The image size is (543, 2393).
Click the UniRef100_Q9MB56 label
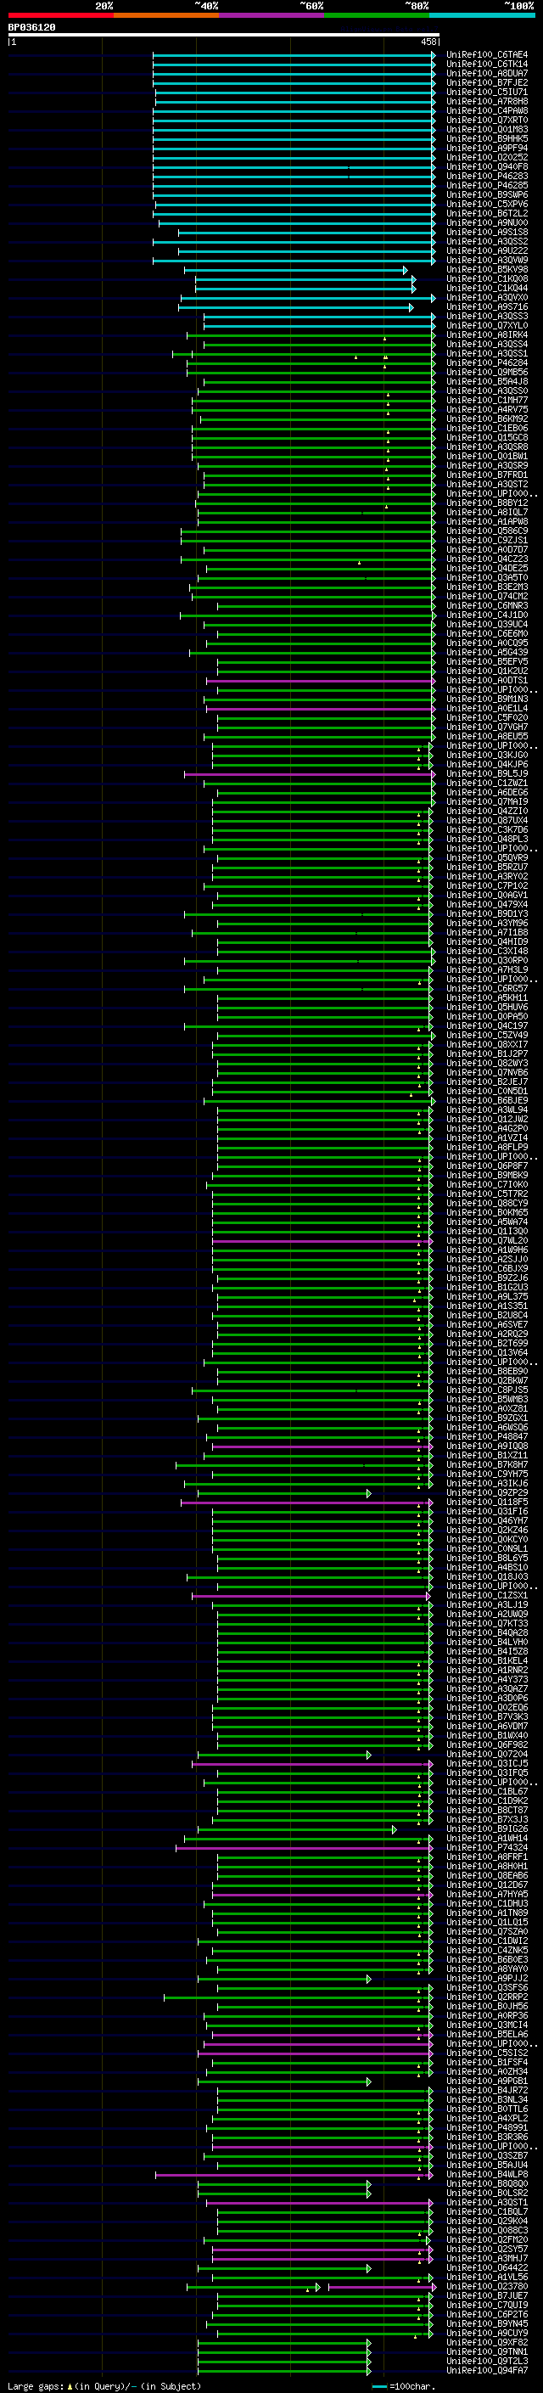click(486, 373)
